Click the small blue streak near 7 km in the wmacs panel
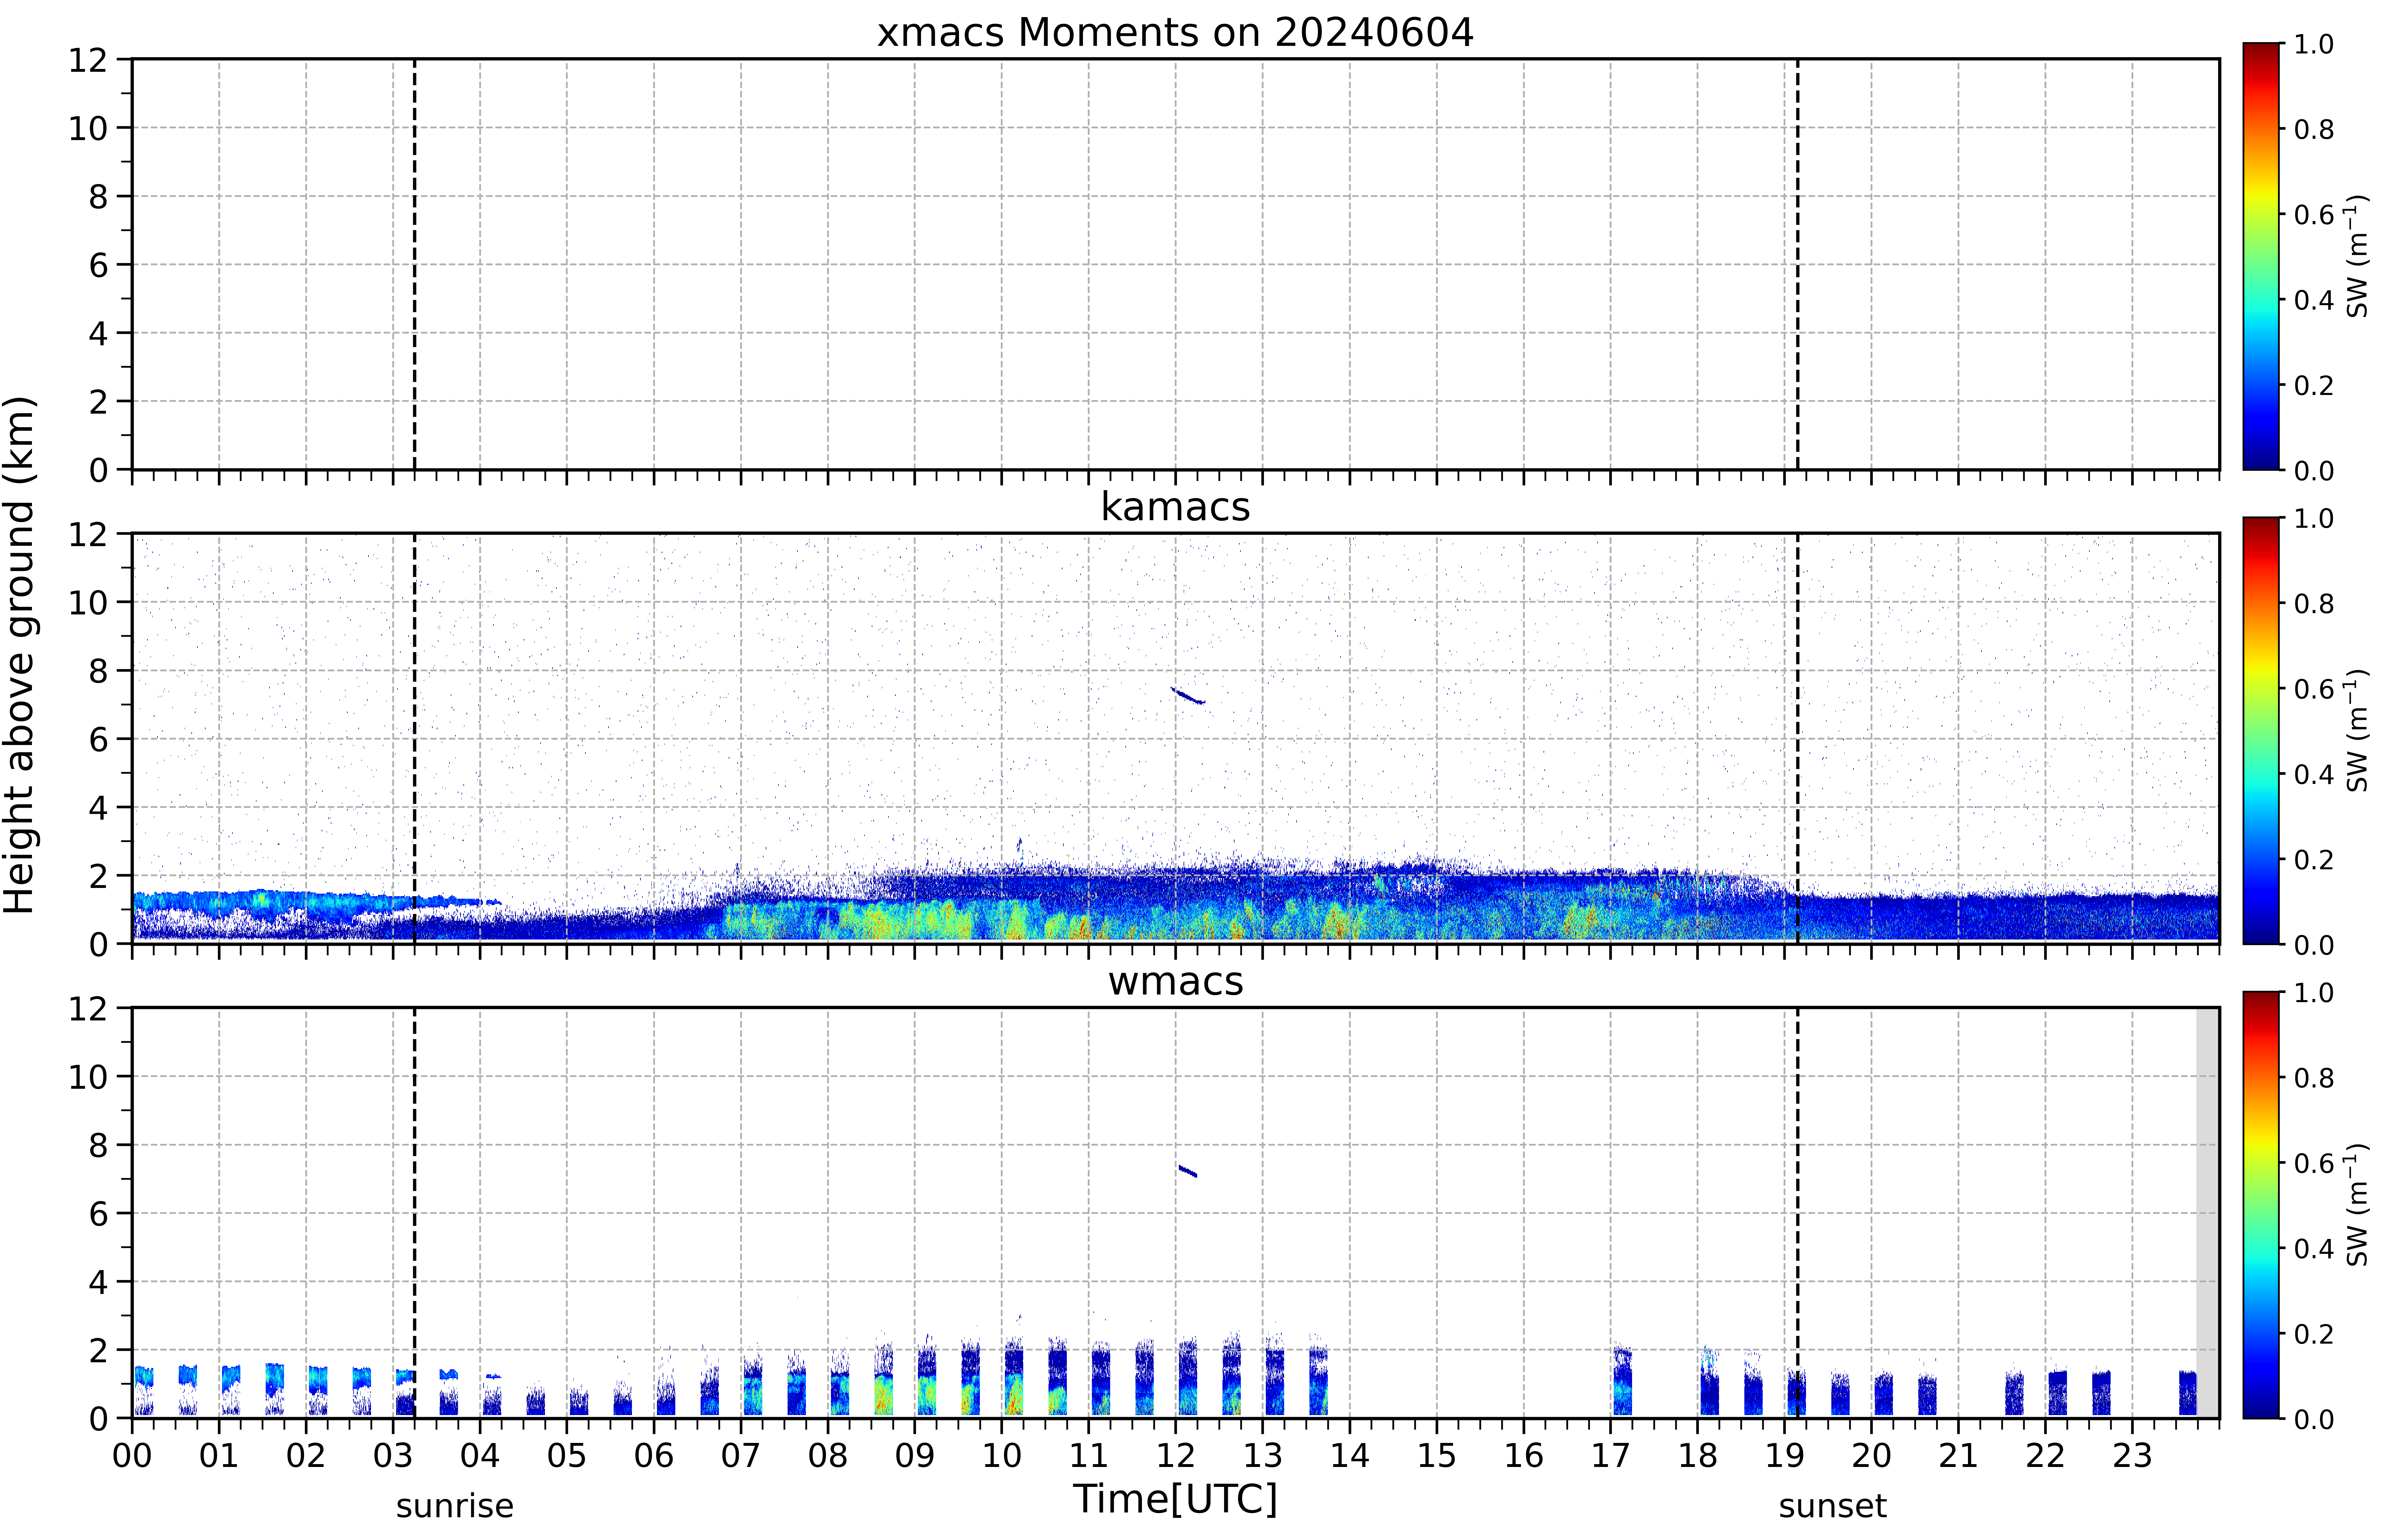The height and width of the screenshot is (1540, 2388). click(1188, 1171)
